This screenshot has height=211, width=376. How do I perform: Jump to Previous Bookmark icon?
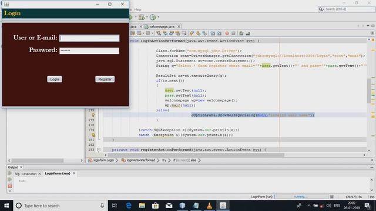tap(192, 33)
